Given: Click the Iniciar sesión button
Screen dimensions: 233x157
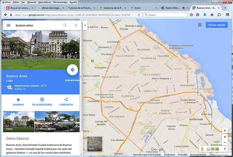Looking at the screenshot, I should pyautogui.click(x=217, y=25).
